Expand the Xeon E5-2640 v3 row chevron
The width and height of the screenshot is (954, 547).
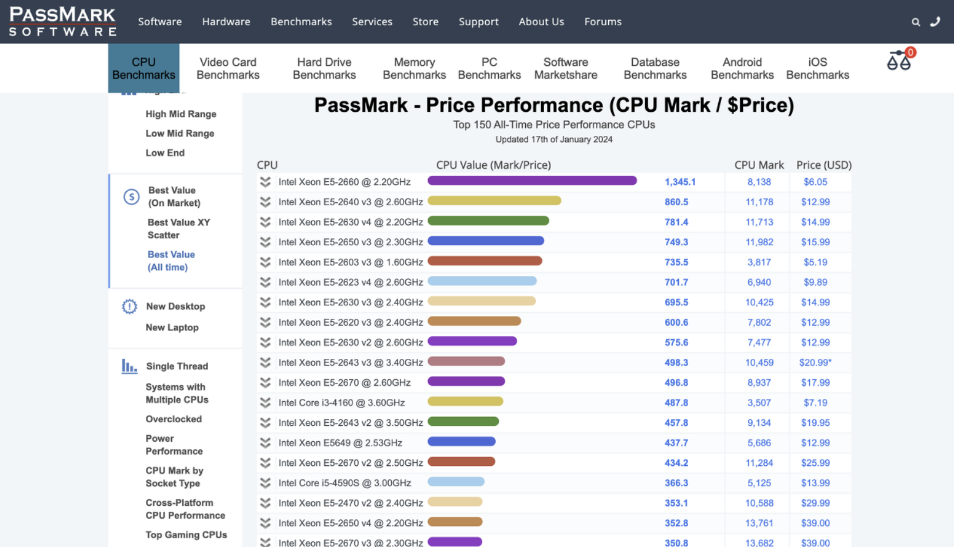[x=265, y=202]
